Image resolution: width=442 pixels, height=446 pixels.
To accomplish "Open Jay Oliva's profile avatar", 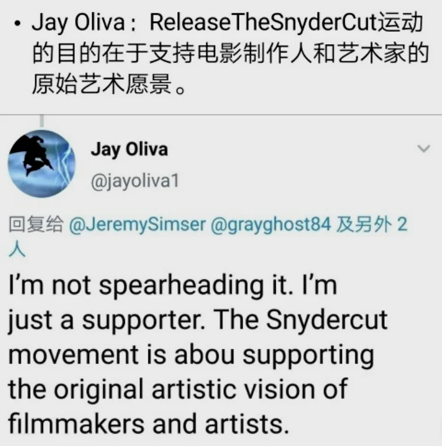I will point(41,164).
